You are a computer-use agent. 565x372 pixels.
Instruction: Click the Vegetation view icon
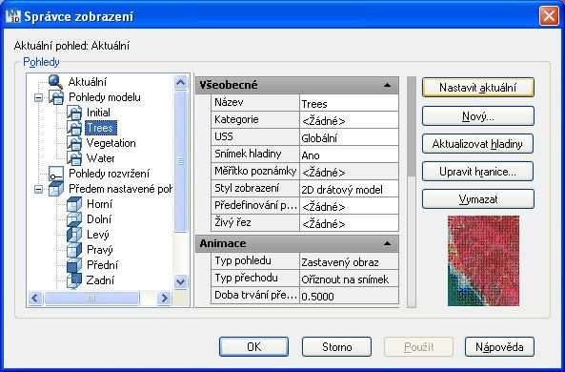[x=74, y=143]
